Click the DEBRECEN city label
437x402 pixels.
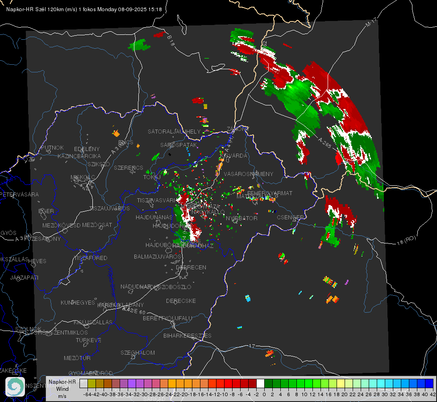click(x=191, y=267)
